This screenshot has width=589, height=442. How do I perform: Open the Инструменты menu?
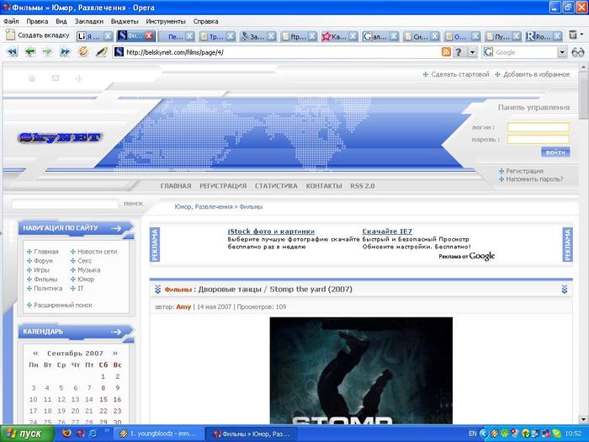coord(165,20)
